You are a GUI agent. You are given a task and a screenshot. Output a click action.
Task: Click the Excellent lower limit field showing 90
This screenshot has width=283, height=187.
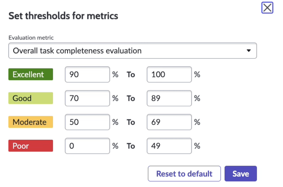[x=87, y=75]
